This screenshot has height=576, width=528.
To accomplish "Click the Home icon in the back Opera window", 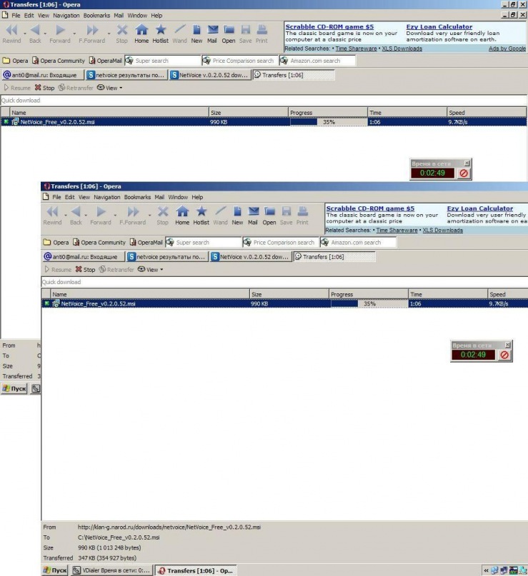I will [141, 30].
